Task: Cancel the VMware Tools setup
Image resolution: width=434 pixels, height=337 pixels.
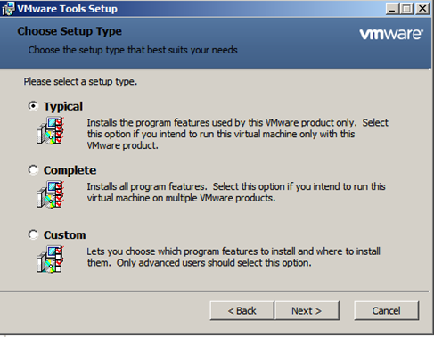Action: (x=386, y=310)
